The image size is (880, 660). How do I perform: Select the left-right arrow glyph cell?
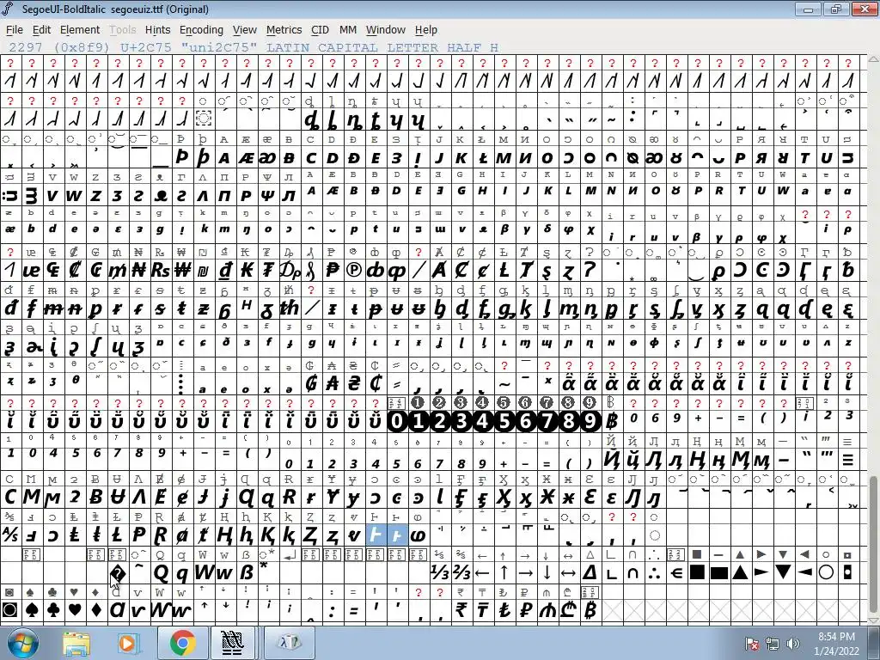pyautogui.click(x=569, y=572)
